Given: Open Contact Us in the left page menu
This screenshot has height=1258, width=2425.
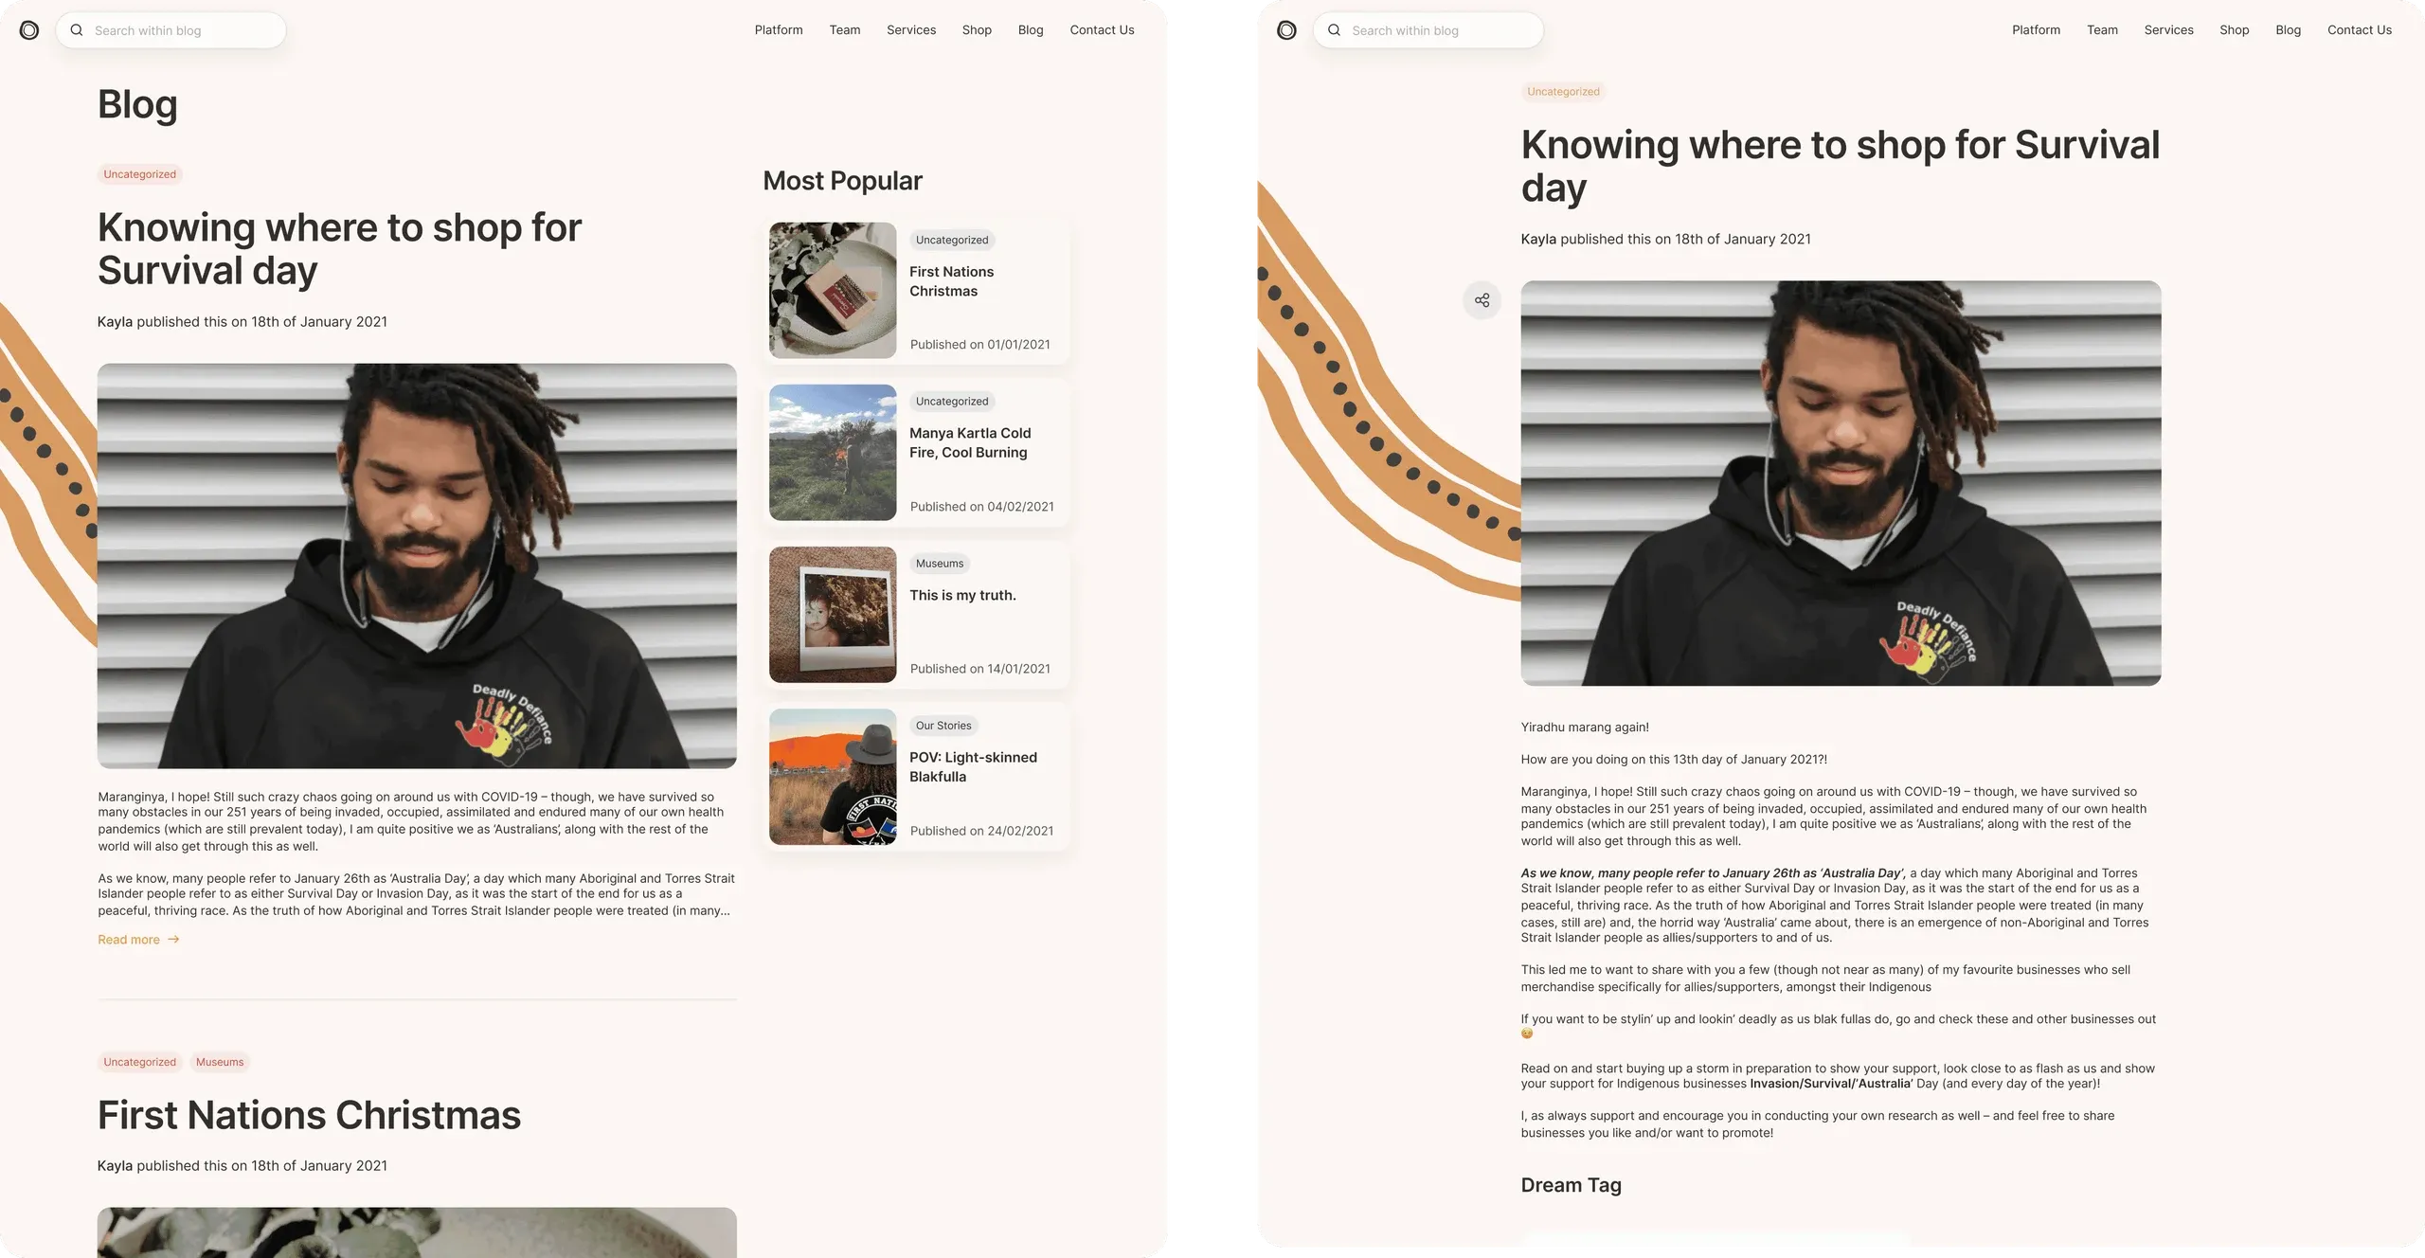Looking at the screenshot, I should coord(1102,30).
